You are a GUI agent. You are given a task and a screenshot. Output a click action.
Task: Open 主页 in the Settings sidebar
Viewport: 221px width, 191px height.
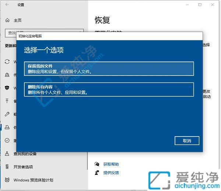18,20
